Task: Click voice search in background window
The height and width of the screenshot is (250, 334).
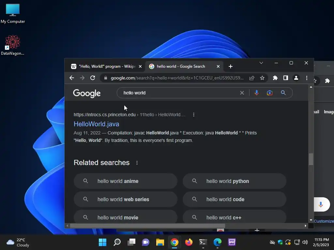Action: [x=321, y=204]
